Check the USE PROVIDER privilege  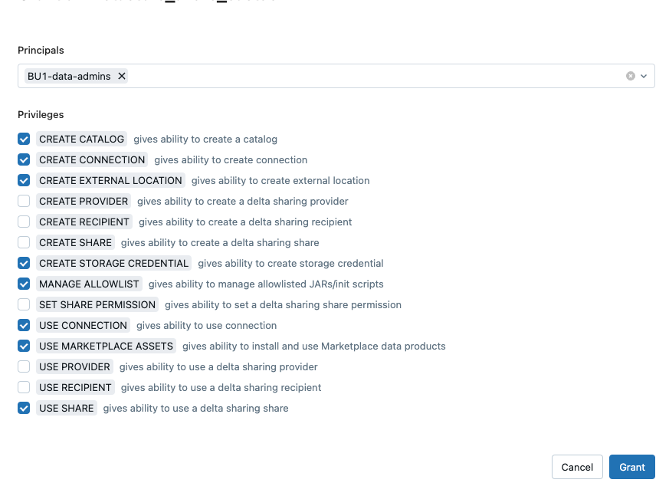tap(24, 366)
